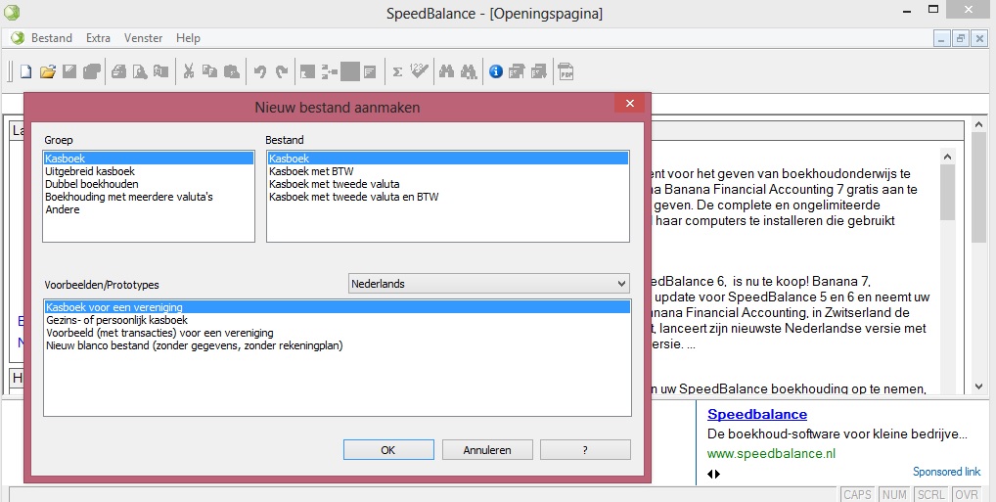Image resolution: width=996 pixels, height=502 pixels.
Task: Open the Speedbalance sponsored link
Action: point(757,414)
